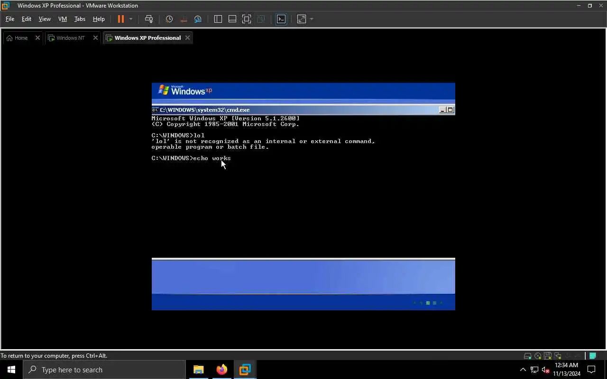This screenshot has width=607, height=379.
Task: Click the 'echo works' command line text
Action: [x=212, y=158]
